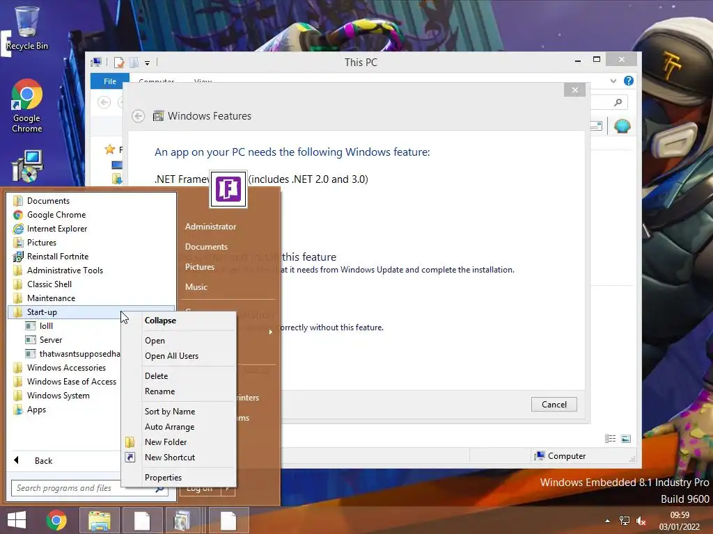Viewport: 713px width, 534px height.
Task: Click the Windows Start button
Action: tap(17, 520)
